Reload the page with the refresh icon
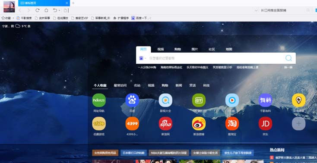The height and width of the screenshot is (163, 317). (x=38, y=10)
